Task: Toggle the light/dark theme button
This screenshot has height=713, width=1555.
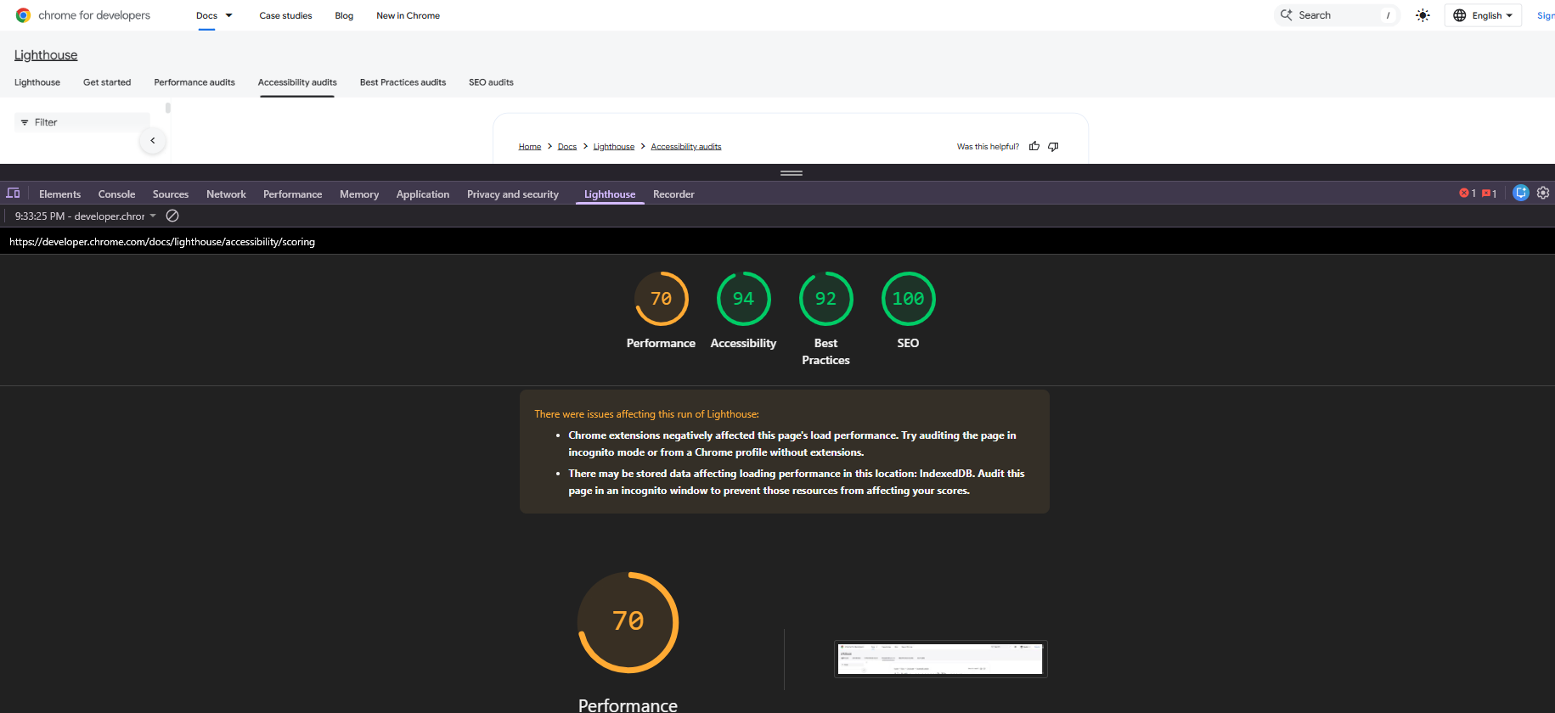Action: 1423,15
